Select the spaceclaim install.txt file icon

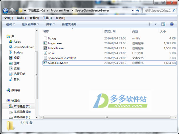45,58
